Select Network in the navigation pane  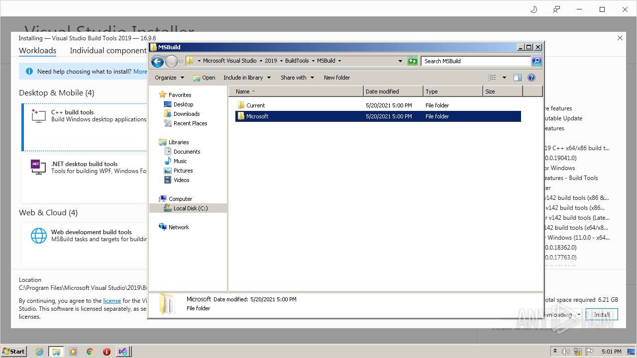click(179, 227)
